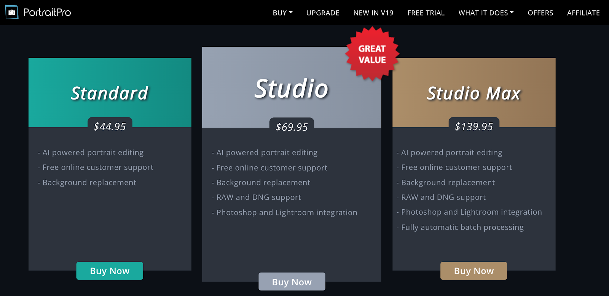Expand the BUY dropdown menu
The width and height of the screenshot is (609, 296).
[x=283, y=13]
